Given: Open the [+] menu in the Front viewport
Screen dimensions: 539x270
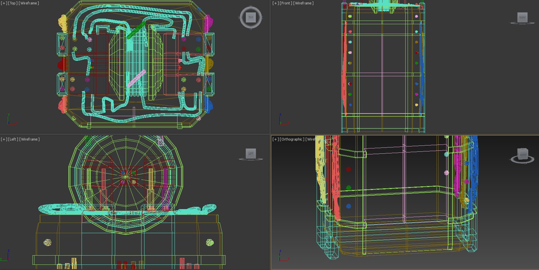Looking at the screenshot, I should [276, 3].
